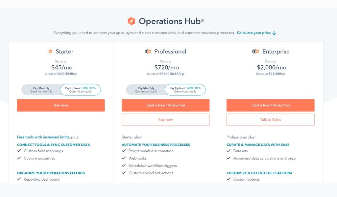This screenshot has height=197, width=337.
Task: Click the Professional plan gear icon
Action: (148, 52)
